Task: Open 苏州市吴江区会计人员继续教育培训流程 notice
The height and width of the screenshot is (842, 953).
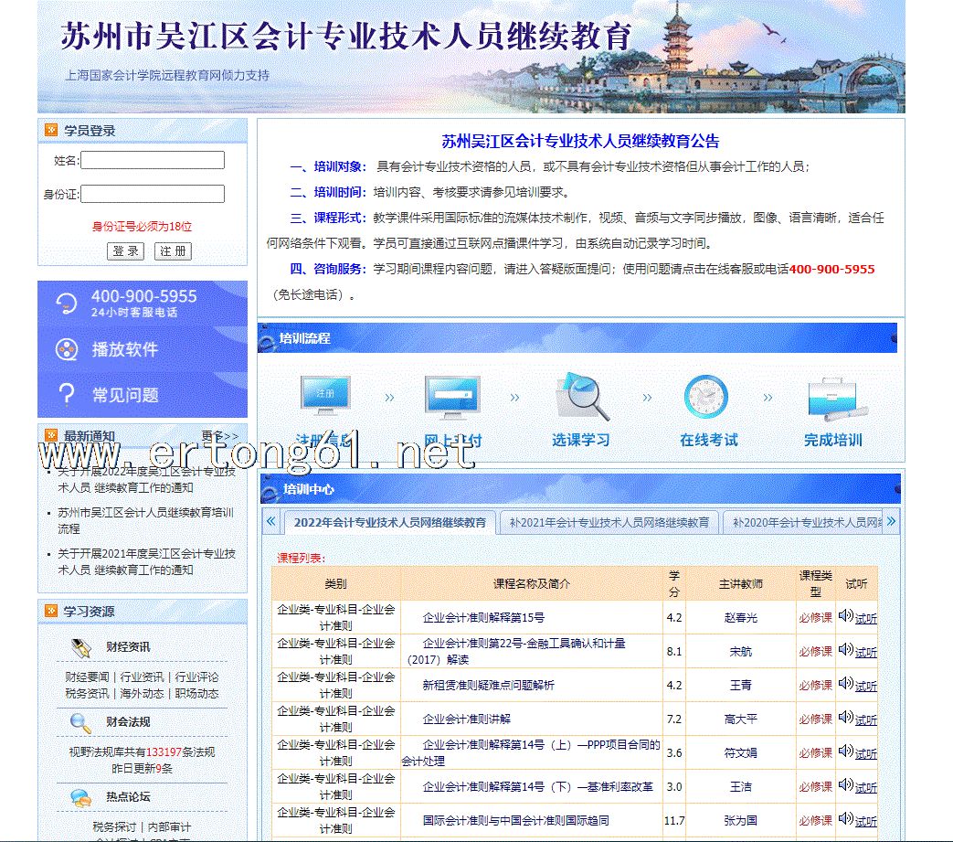Action: point(145,520)
